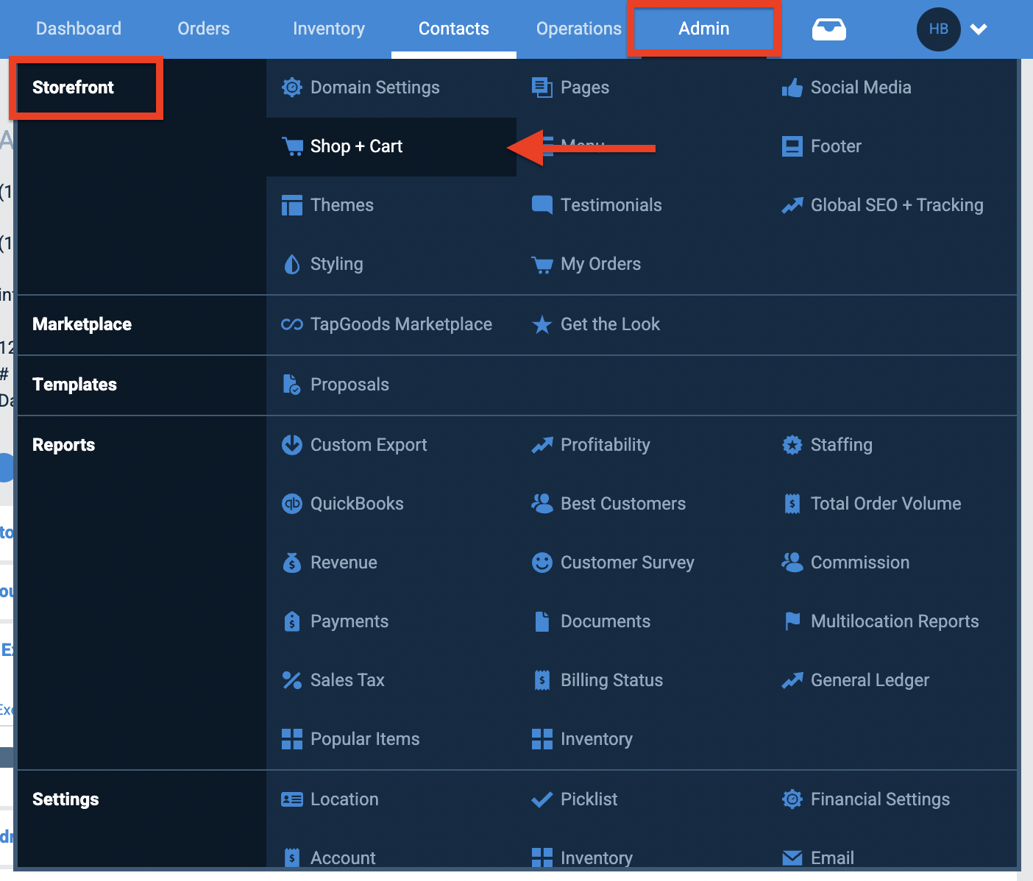Click the Footer icon

click(792, 146)
